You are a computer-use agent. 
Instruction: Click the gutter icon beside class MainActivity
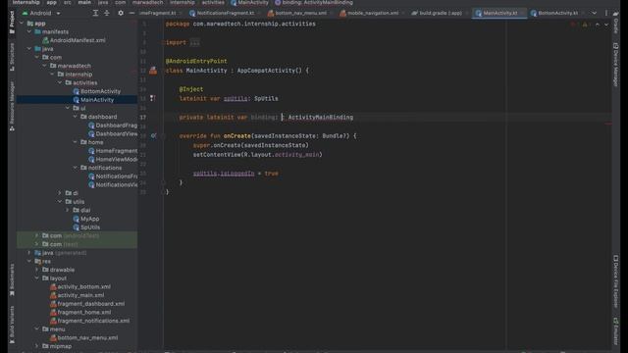[153, 71]
